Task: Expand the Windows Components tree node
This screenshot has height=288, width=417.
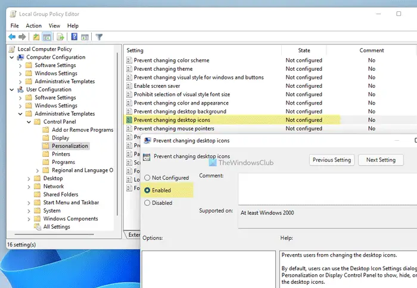Action: [29, 219]
